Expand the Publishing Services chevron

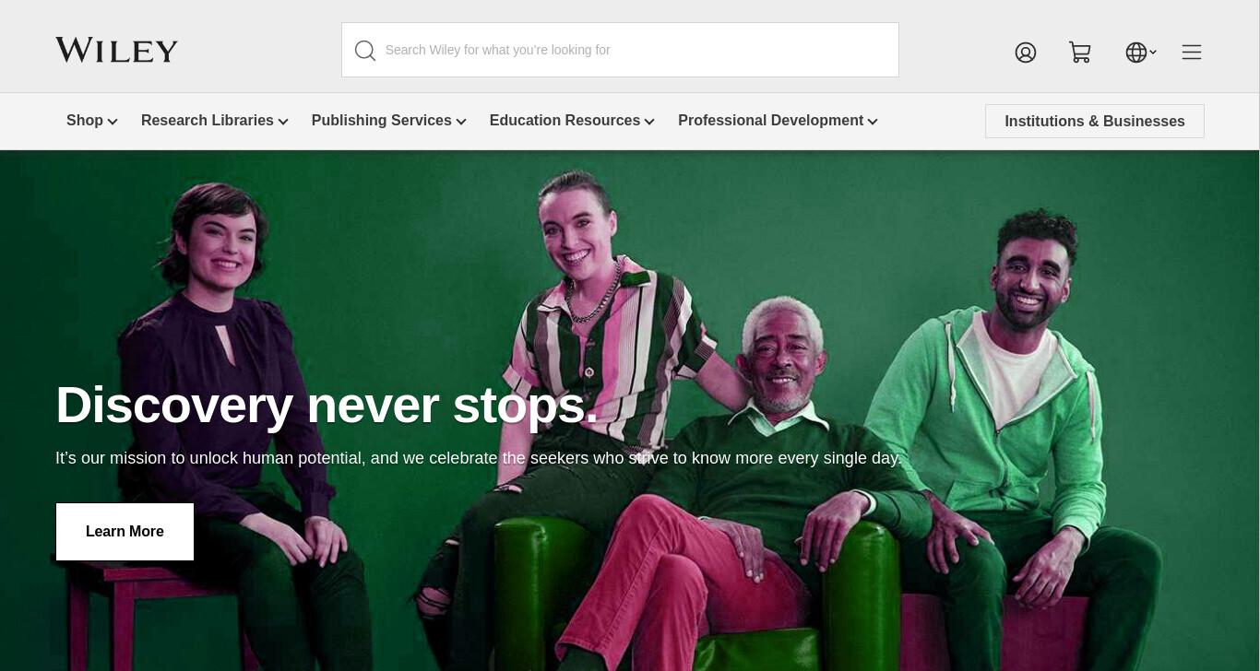click(x=461, y=122)
